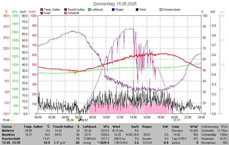Viewport: 229px width, 145px height.
Task: Click the dunkel status text
Action: [176, 143]
